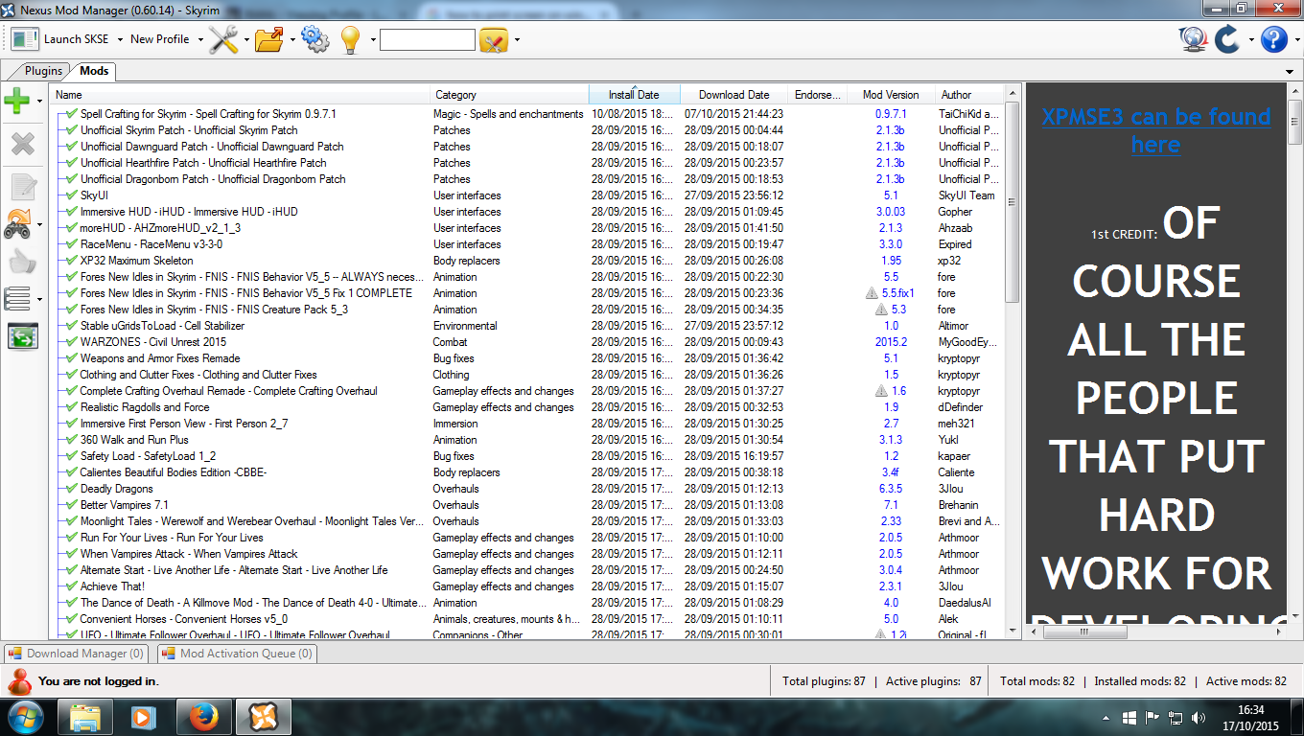Expand dropdown arrow beside find-mod icon
This screenshot has height=736, width=1304.
(x=517, y=40)
